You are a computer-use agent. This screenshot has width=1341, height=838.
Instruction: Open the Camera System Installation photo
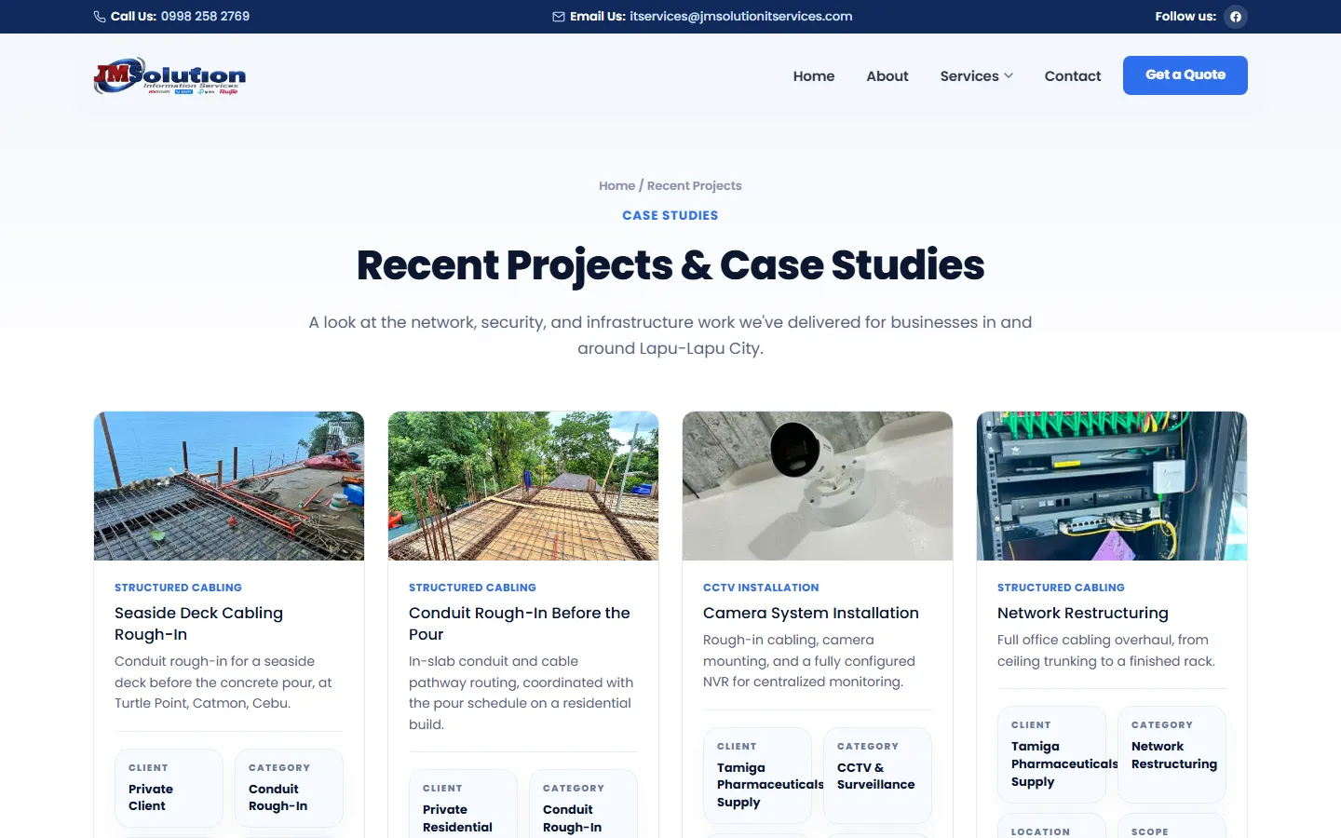click(818, 486)
